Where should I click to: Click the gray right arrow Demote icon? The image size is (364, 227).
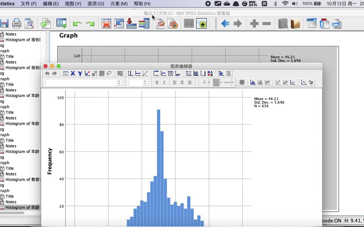[237, 24]
